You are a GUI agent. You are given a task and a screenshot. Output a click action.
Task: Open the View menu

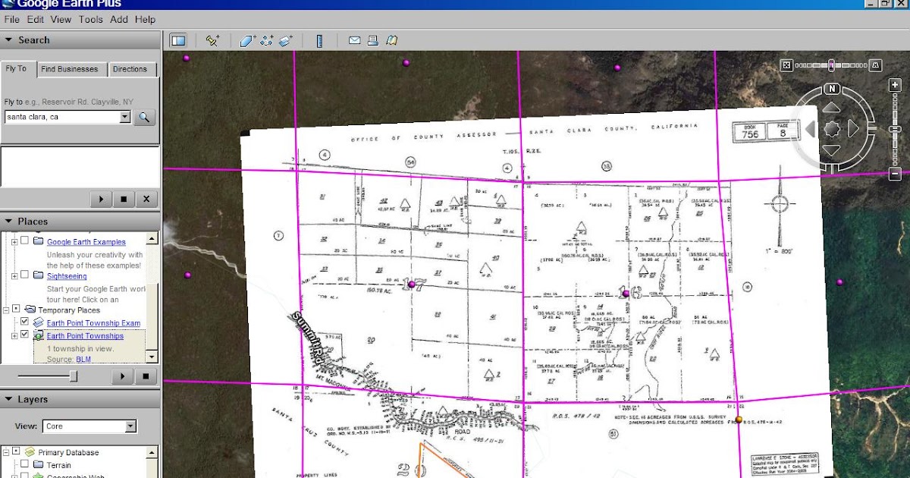(x=61, y=19)
